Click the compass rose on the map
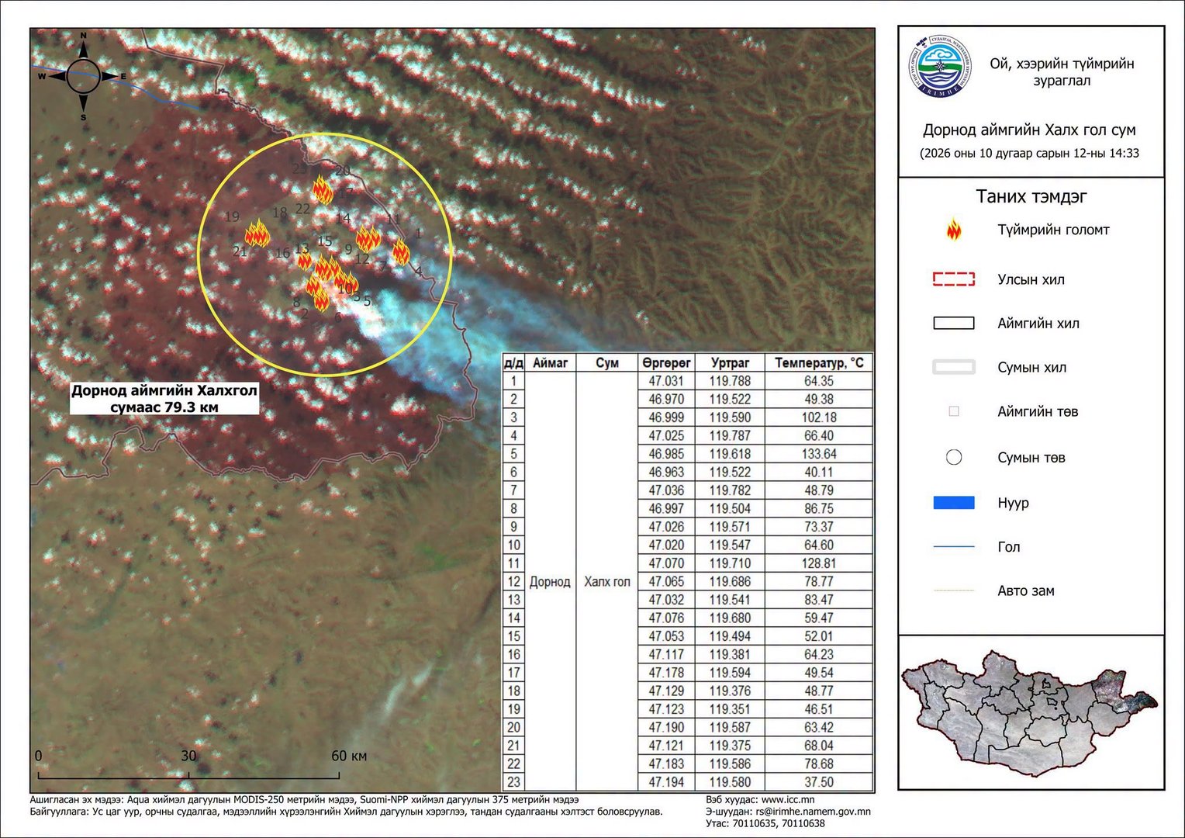The image size is (1185, 838). pyautogui.click(x=83, y=76)
